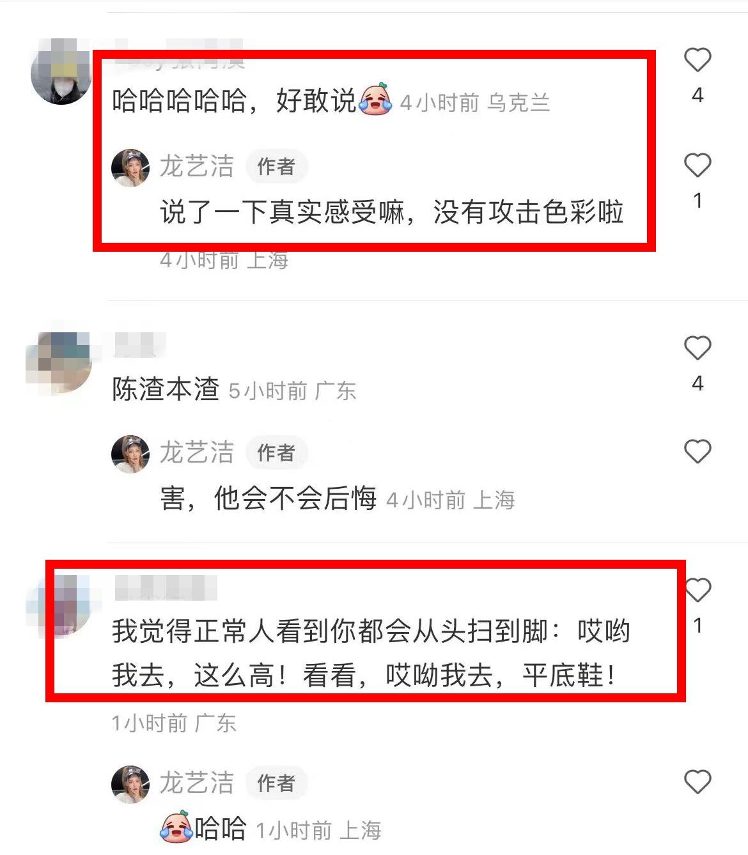Tap 龙艺洁's avatar in the '哈哈' reply
This screenshot has height=855, width=748.
tap(130, 784)
